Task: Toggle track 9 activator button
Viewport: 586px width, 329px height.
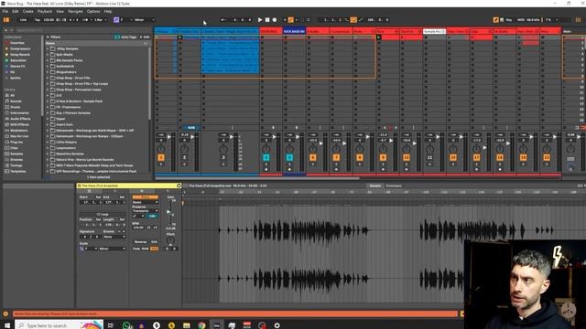Action: click(x=383, y=158)
